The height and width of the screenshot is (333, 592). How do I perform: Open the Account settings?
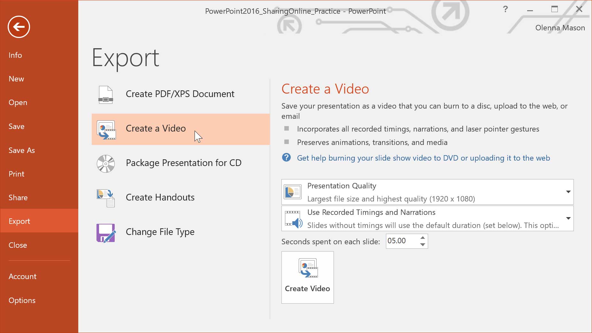22,276
